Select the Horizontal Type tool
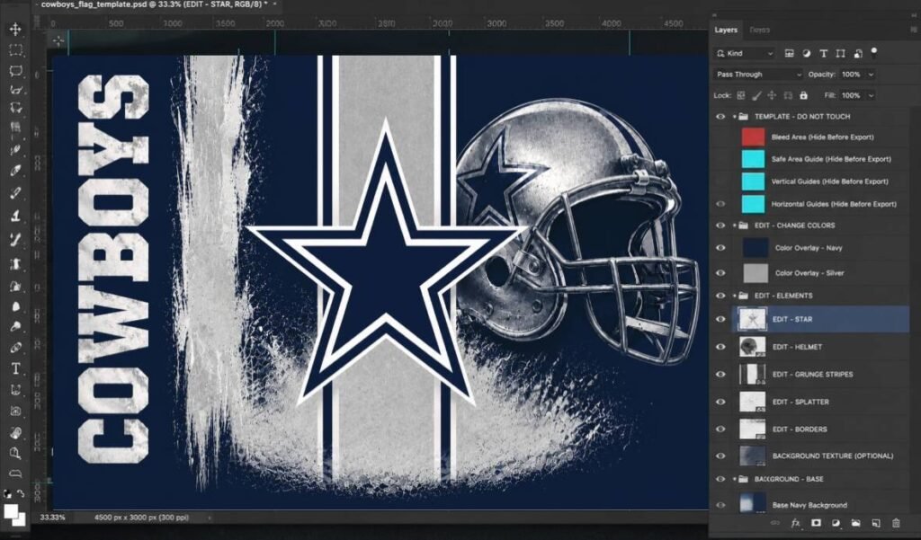Screen dimensions: 921x540 [x=16, y=368]
